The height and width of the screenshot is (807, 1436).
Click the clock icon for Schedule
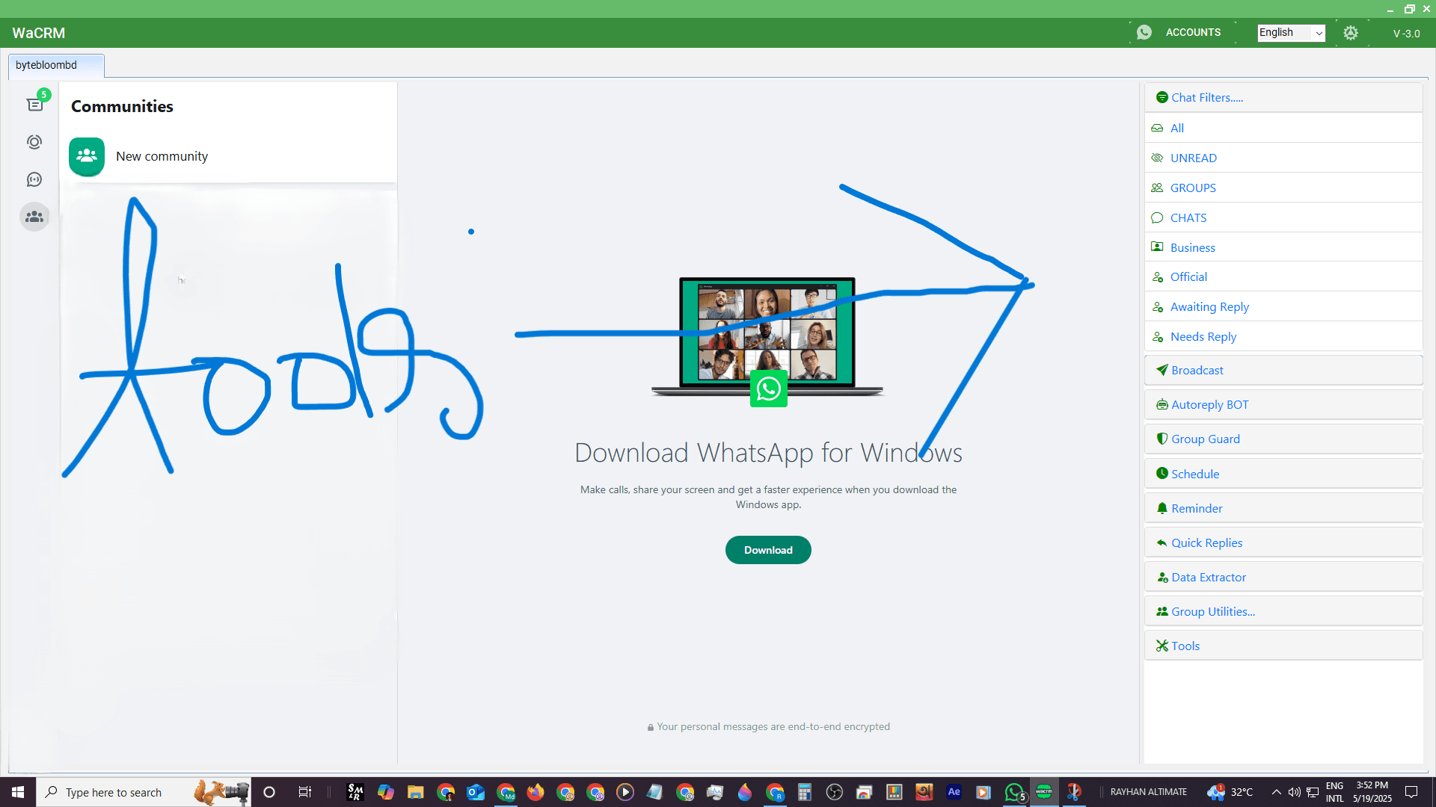pyautogui.click(x=1162, y=473)
